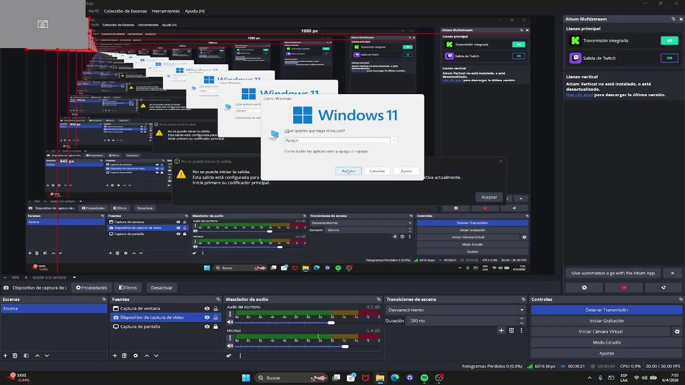The height and width of the screenshot is (385, 685).
Task: Move source down arrow in Fuentes
Action: [156, 356]
